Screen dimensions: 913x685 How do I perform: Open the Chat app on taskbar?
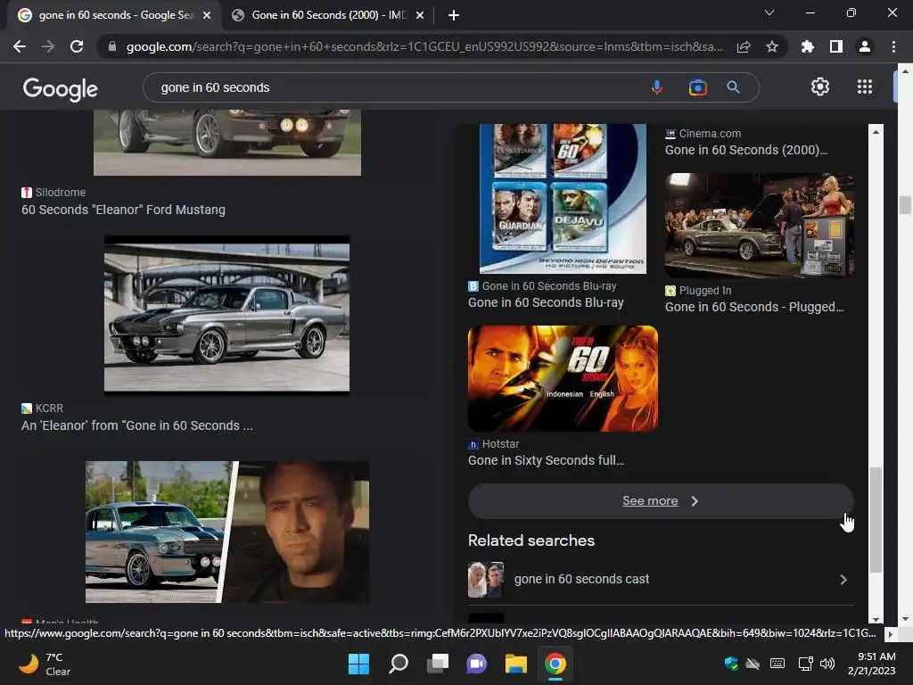pyautogui.click(x=476, y=664)
